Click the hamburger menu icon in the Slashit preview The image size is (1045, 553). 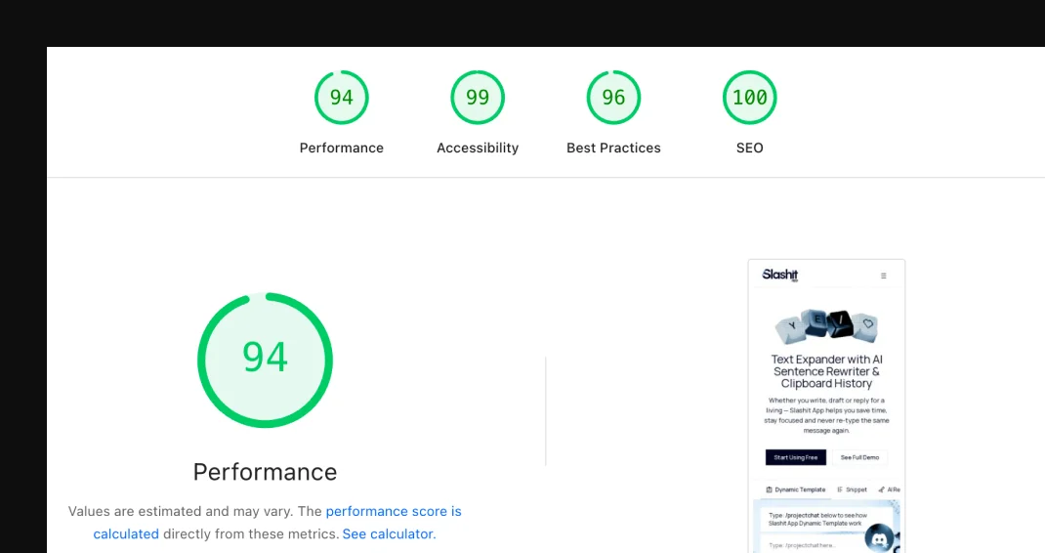[884, 276]
